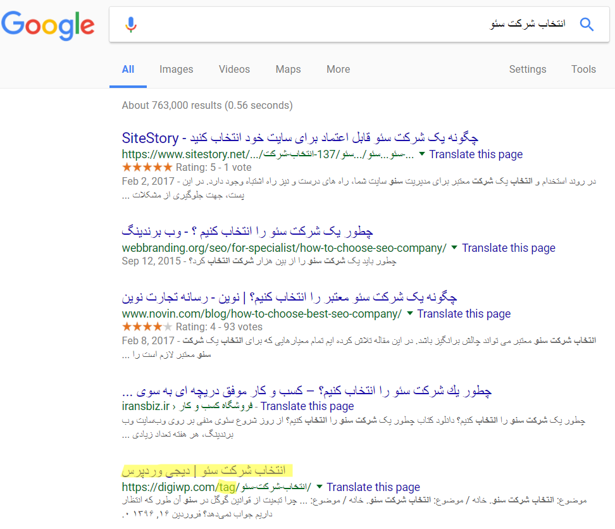Open the SiteStory result title link
This screenshot has width=615, height=529.
[x=300, y=138]
